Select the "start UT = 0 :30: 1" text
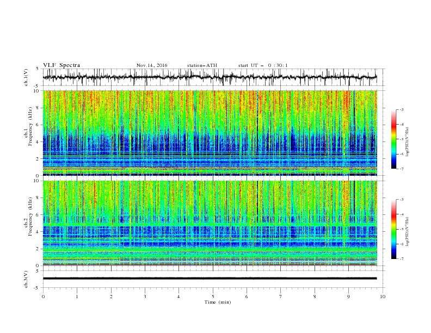This screenshot has width=431, height=333. 263,65
